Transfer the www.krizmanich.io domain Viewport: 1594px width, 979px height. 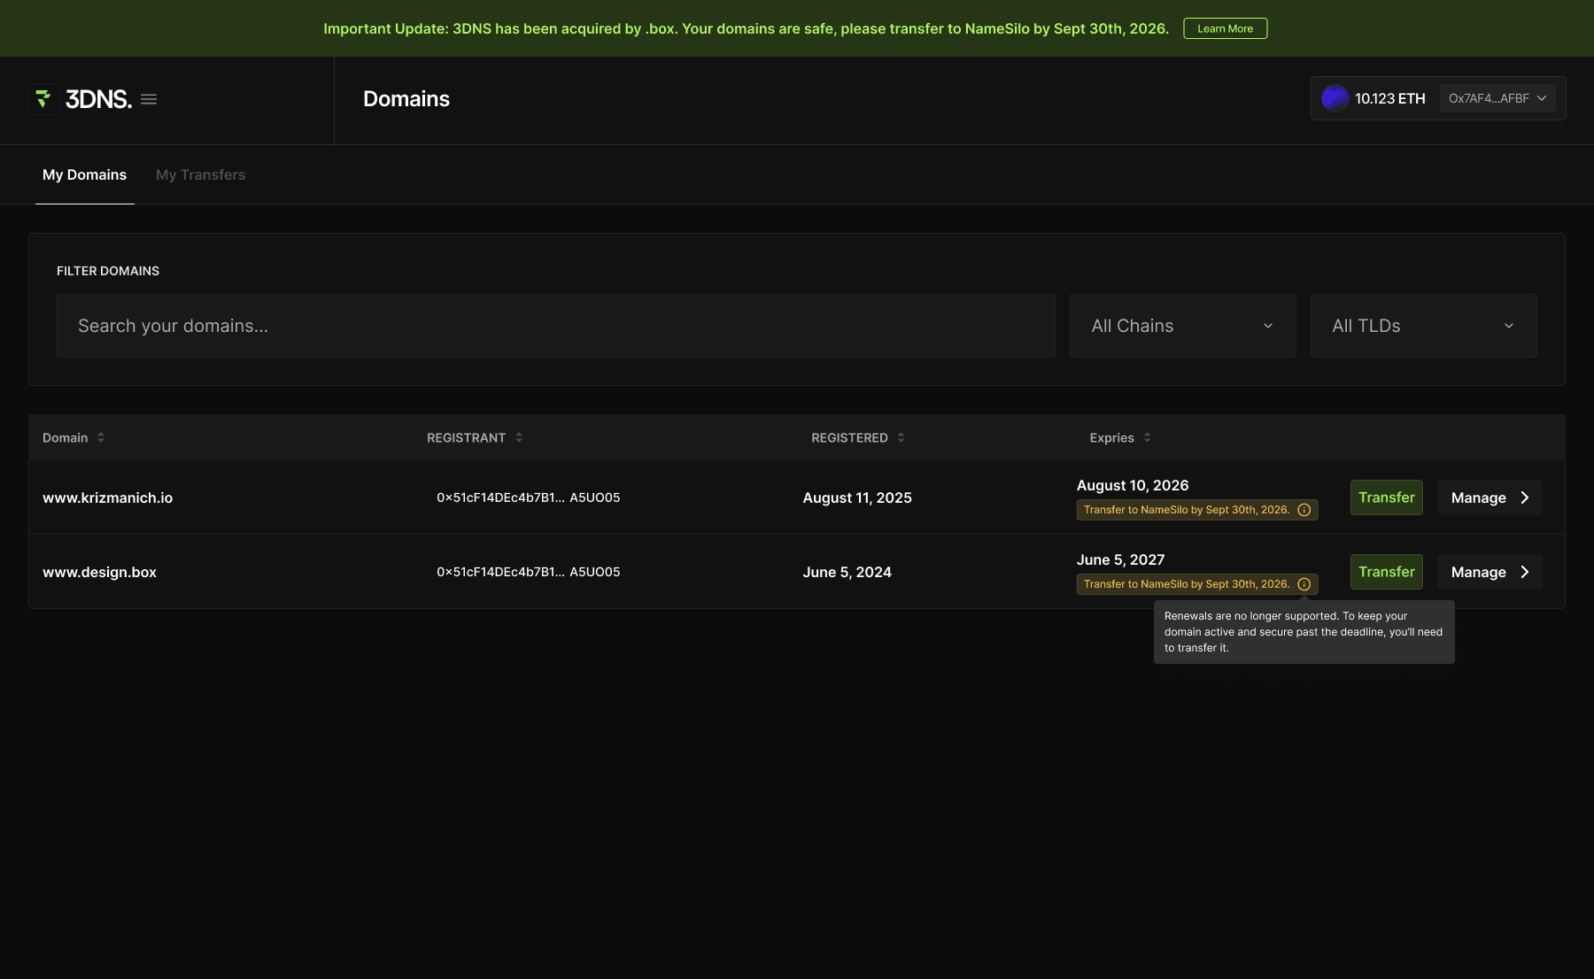coord(1386,497)
